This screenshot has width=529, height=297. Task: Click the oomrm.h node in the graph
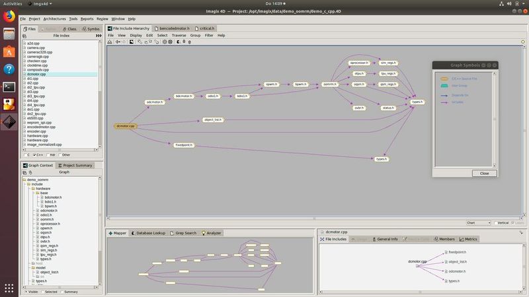(x=329, y=84)
